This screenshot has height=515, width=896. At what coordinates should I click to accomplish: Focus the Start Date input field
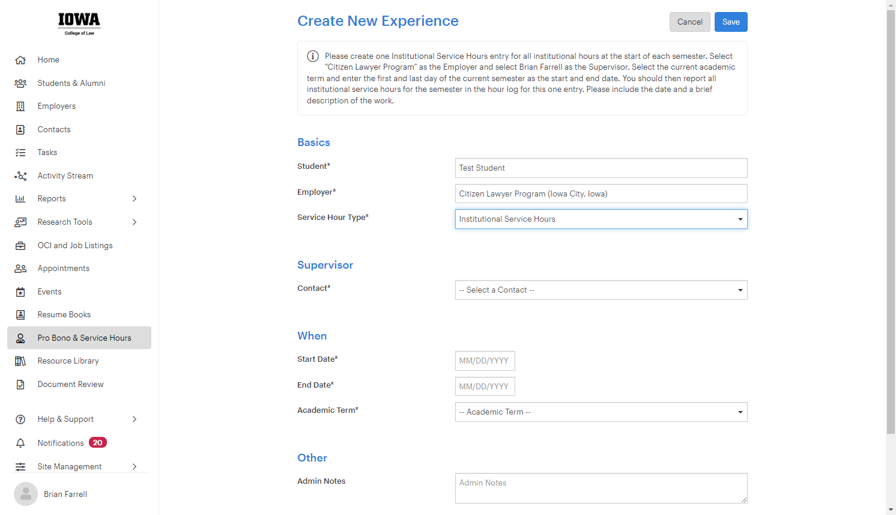tap(485, 361)
